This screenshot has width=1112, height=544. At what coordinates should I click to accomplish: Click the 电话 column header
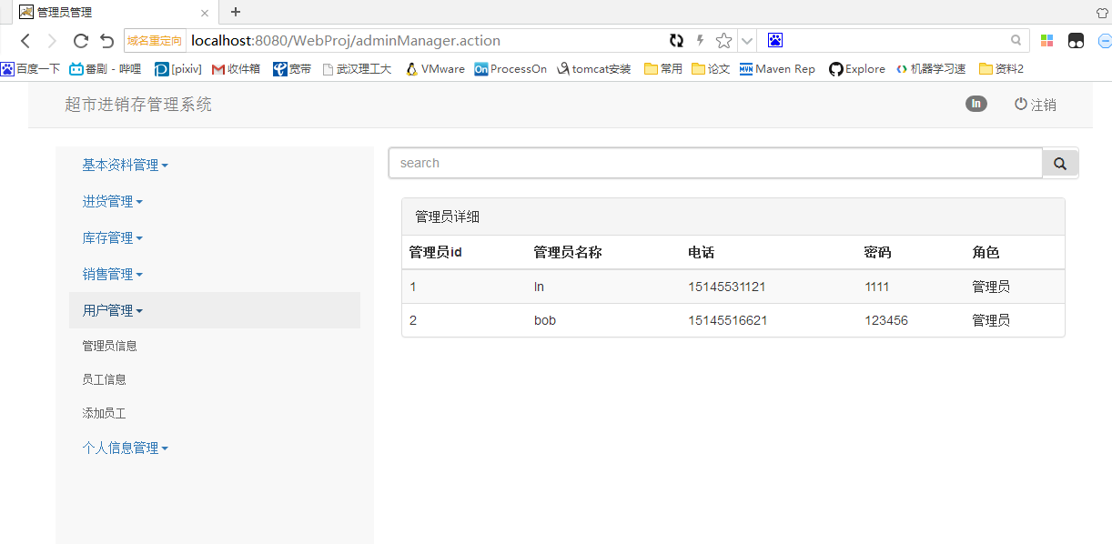coord(702,252)
